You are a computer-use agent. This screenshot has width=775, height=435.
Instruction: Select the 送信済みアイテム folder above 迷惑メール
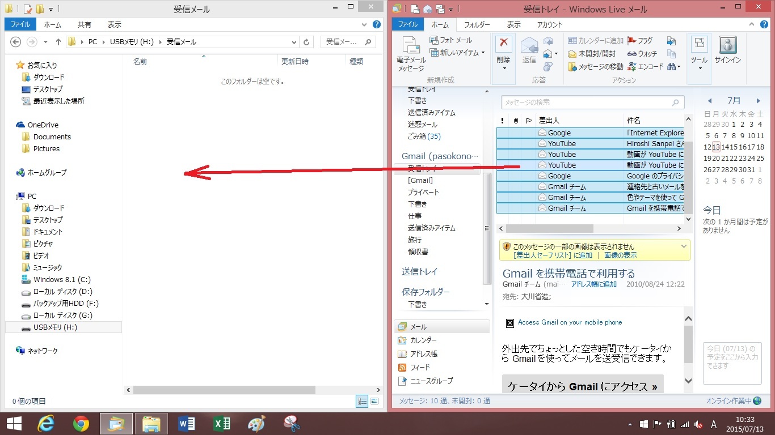[x=431, y=112]
